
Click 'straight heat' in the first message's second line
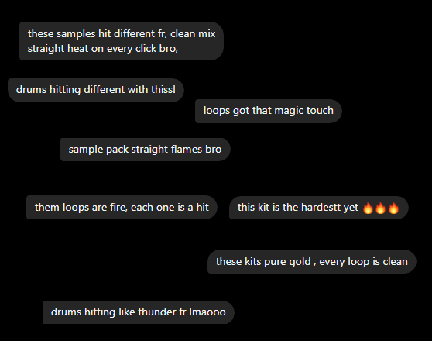(x=57, y=49)
